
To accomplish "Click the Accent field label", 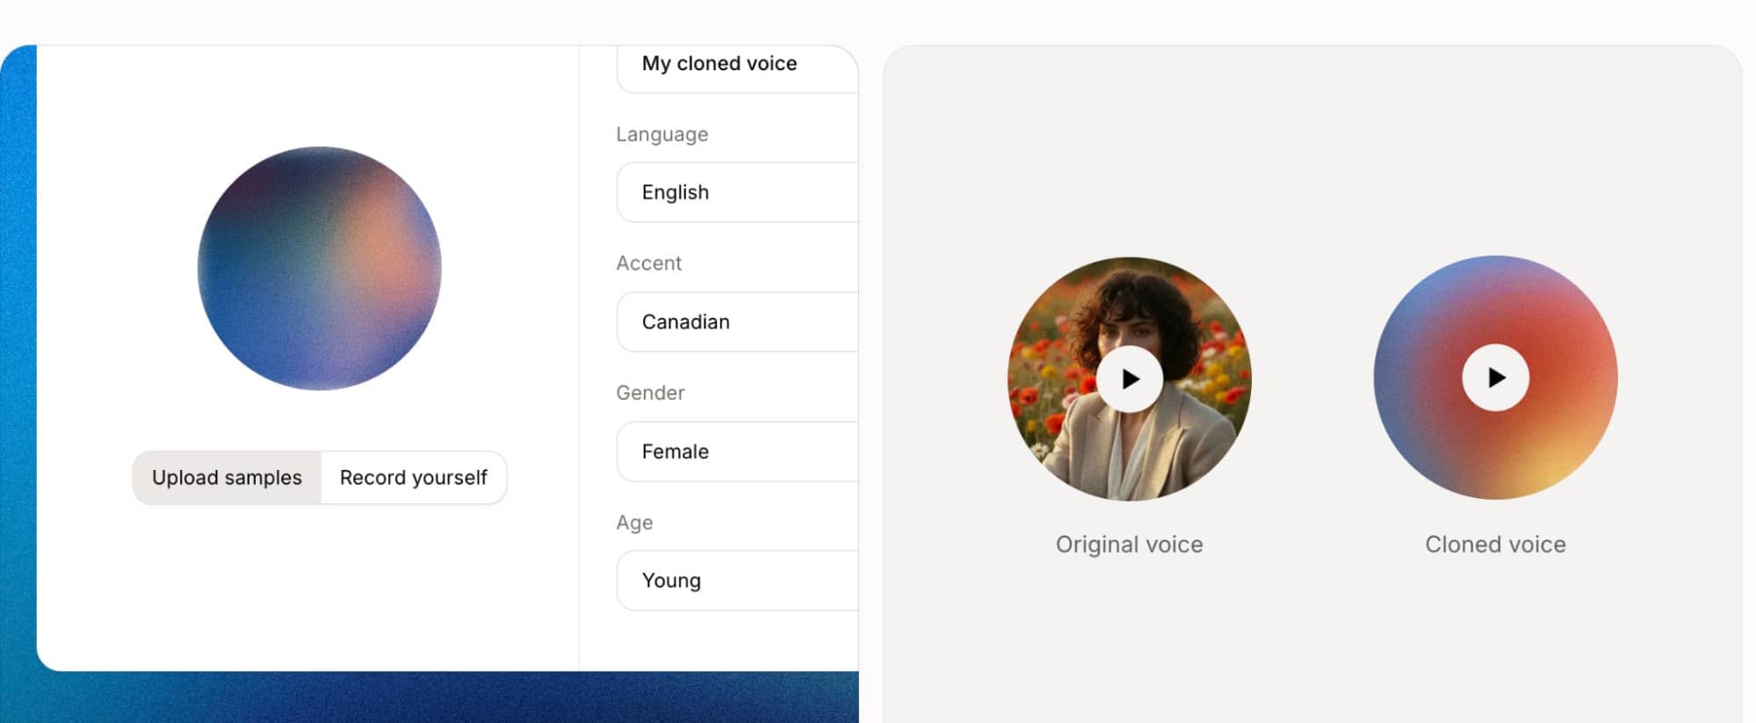I will [x=648, y=264].
